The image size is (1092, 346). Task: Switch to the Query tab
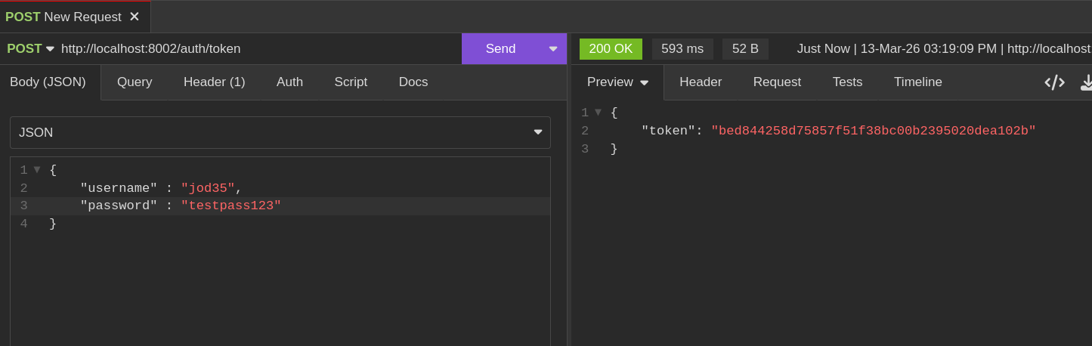pyautogui.click(x=135, y=82)
